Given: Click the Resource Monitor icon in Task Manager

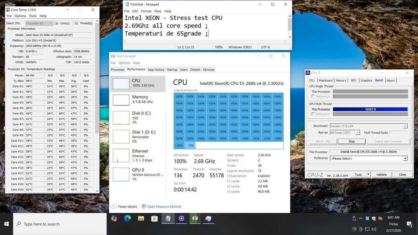Looking at the screenshot, I should tap(144, 206).
